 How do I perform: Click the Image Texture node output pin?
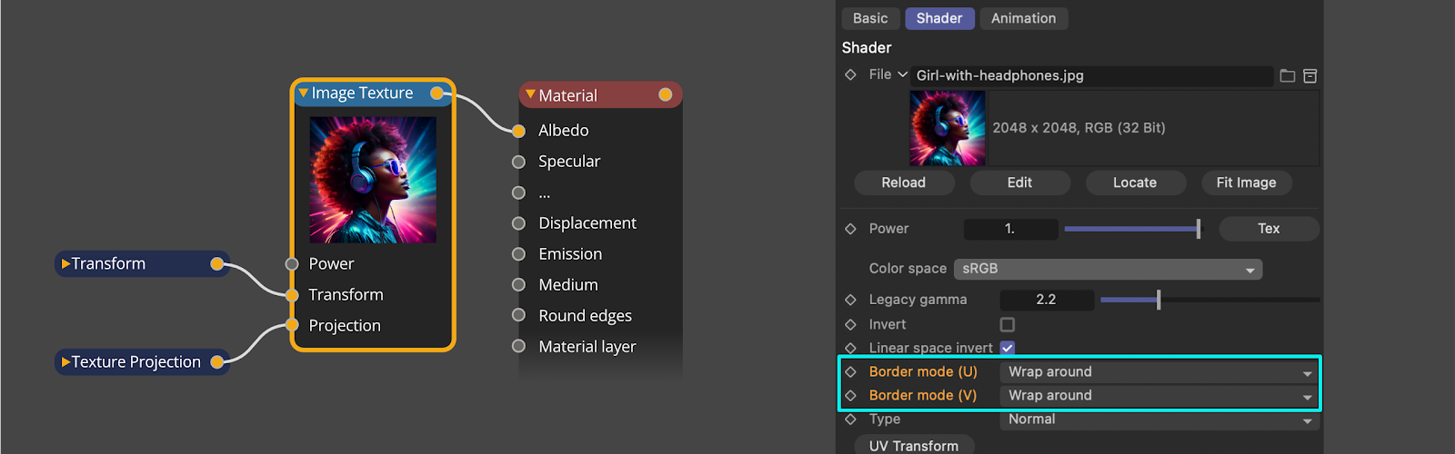(437, 94)
